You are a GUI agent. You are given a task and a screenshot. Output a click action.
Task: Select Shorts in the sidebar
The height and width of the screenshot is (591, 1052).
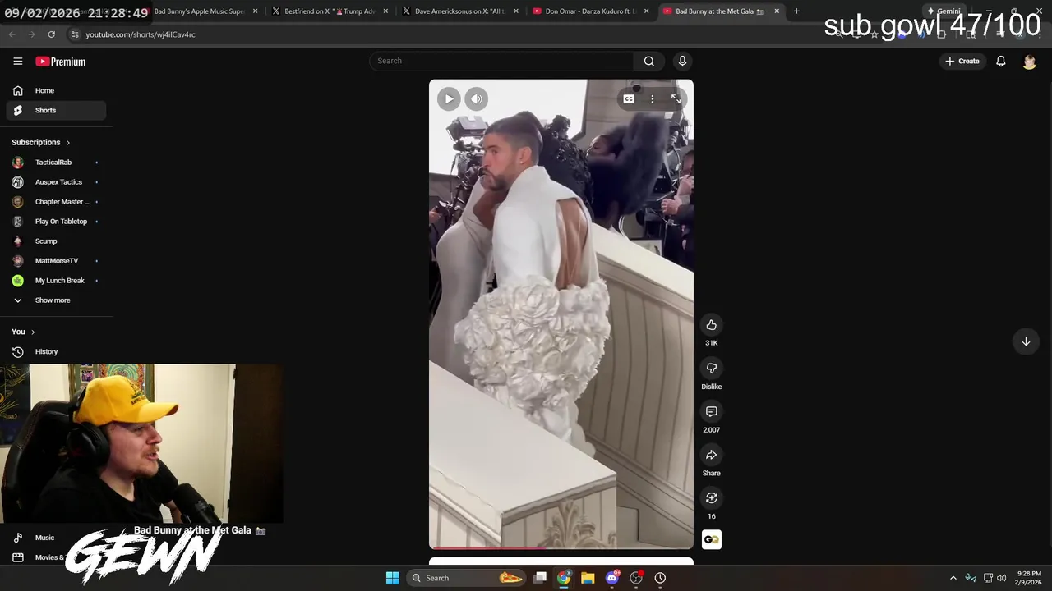[56, 111]
